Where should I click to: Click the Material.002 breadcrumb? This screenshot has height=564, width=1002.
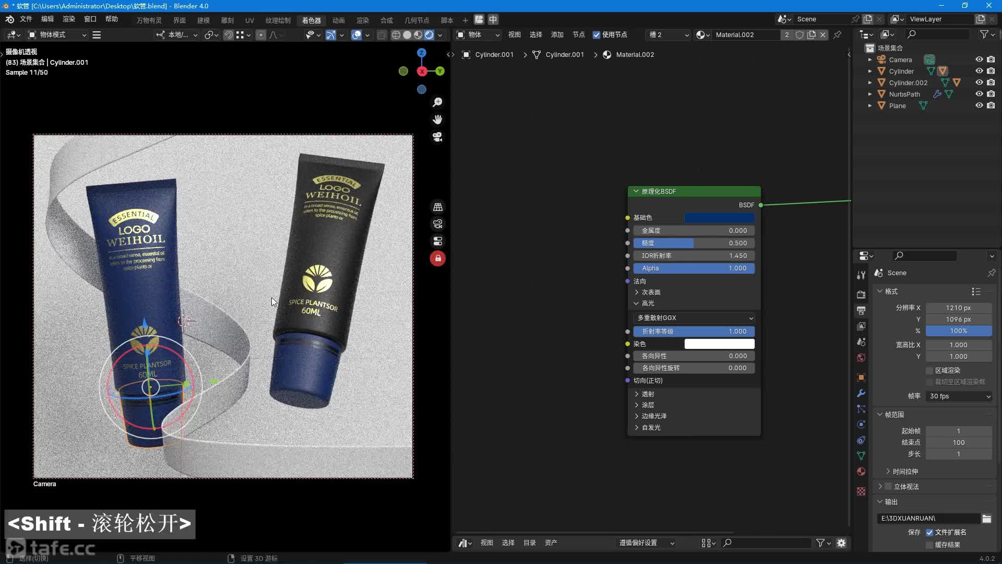(x=629, y=55)
